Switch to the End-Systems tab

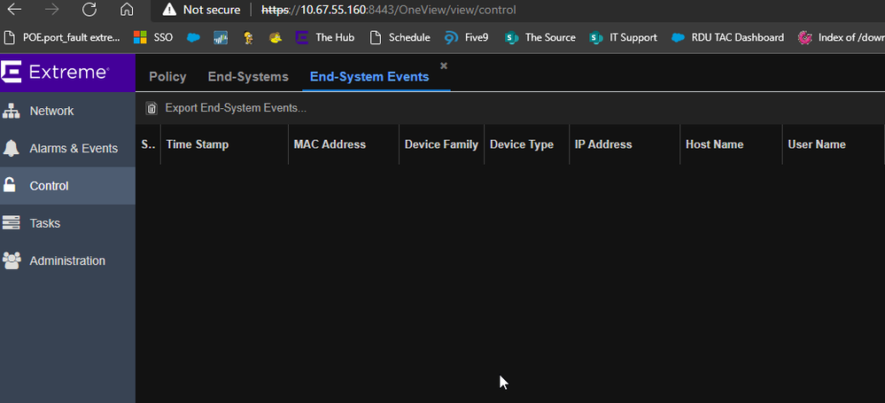(x=248, y=77)
